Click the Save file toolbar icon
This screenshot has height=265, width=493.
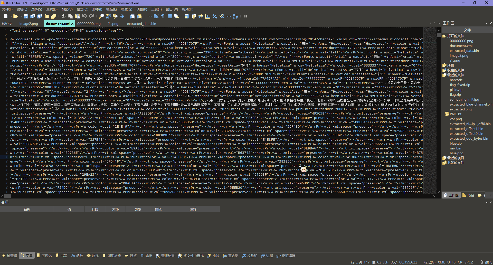click(x=26, y=16)
